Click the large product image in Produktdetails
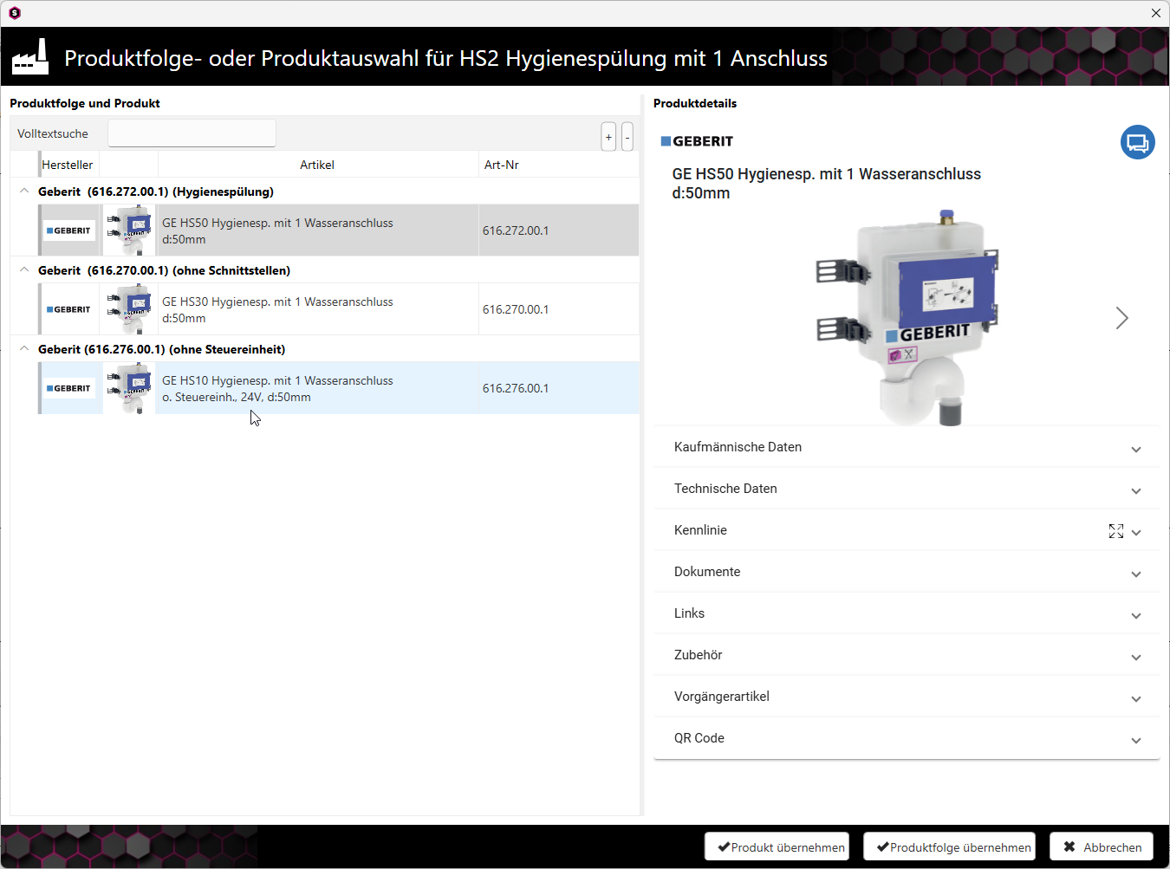This screenshot has height=869, width=1170. [x=907, y=317]
